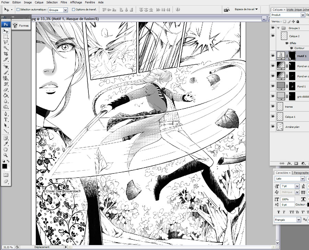309x250 pixels.
Task: Apply all caps TT style button
Action: click(x=291, y=212)
